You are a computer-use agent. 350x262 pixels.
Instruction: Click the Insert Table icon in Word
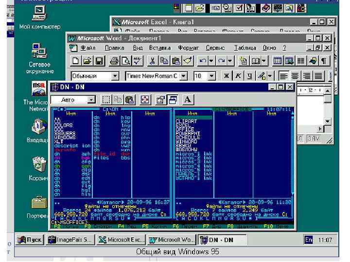tap(278, 61)
